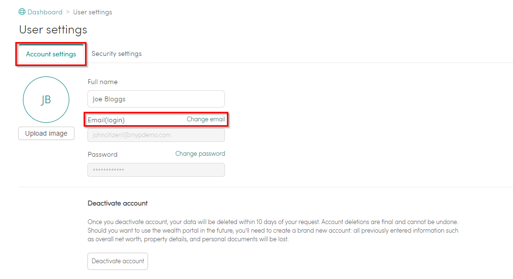Click the globe icon beside Dashboard

pos(22,12)
